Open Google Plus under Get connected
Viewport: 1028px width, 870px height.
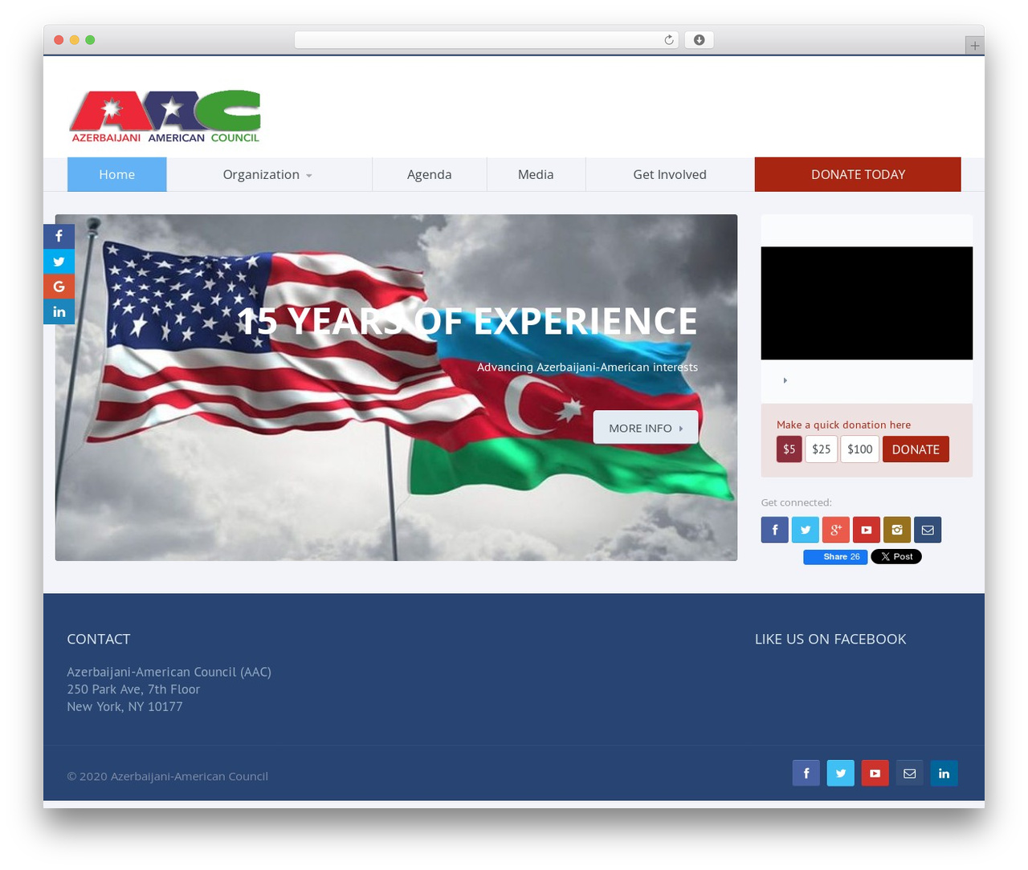(836, 530)
